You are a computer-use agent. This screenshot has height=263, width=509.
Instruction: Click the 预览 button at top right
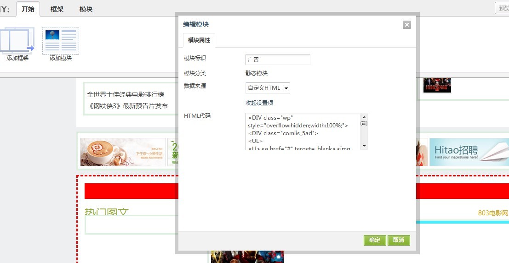pyautogui.click(x=502, y=8)
